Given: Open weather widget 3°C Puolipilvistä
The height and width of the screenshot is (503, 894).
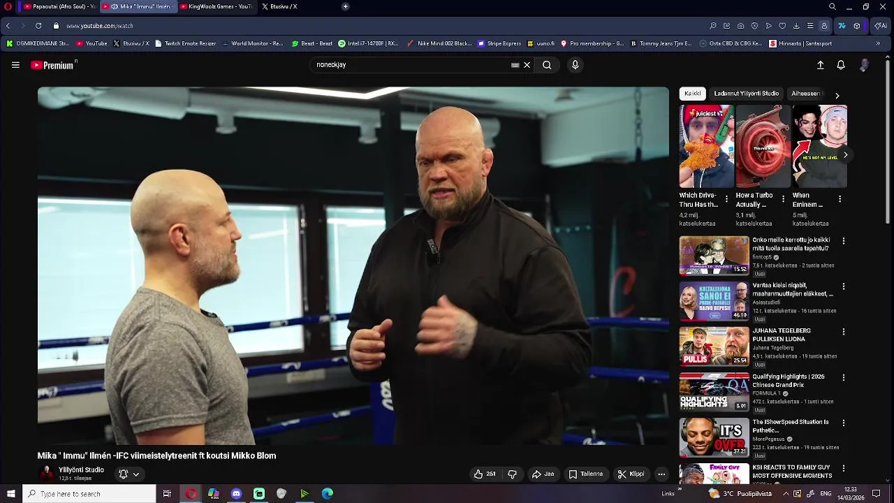Looking at the screenshot, I should click(x=740, y=494).
